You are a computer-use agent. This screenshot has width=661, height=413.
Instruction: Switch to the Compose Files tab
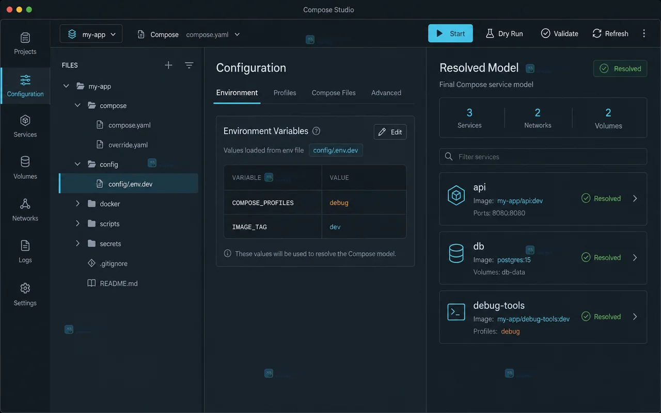[334, 93]
